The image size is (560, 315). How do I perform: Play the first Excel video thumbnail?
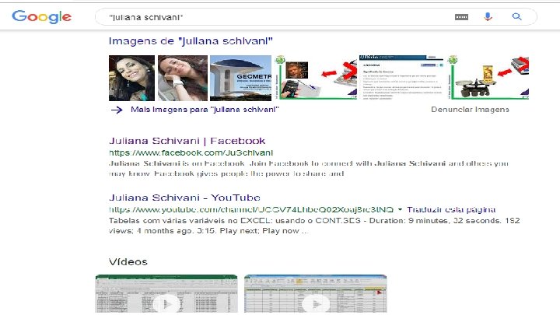click(x=166, y=293)
